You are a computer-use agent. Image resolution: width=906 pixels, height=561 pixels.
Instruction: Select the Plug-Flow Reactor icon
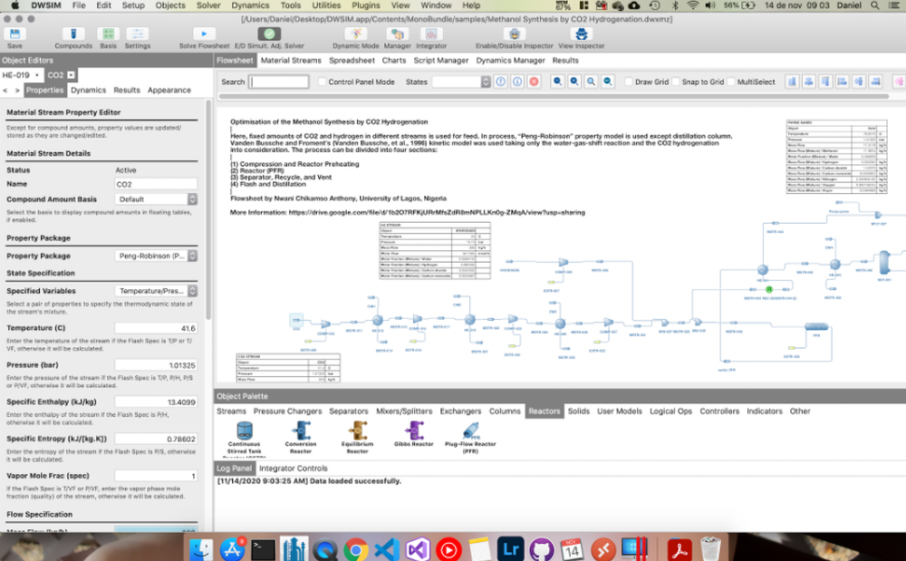471,430
